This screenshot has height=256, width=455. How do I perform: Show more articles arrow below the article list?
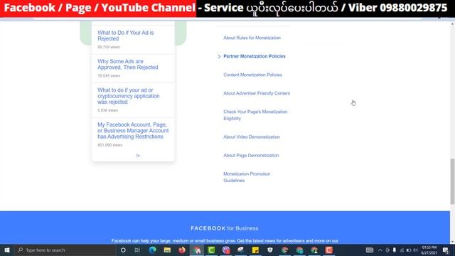click(x=137, y=156)
